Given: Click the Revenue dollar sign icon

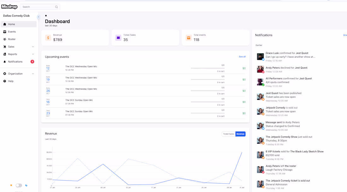Looking at the screenshot, I should coord(48,38).
